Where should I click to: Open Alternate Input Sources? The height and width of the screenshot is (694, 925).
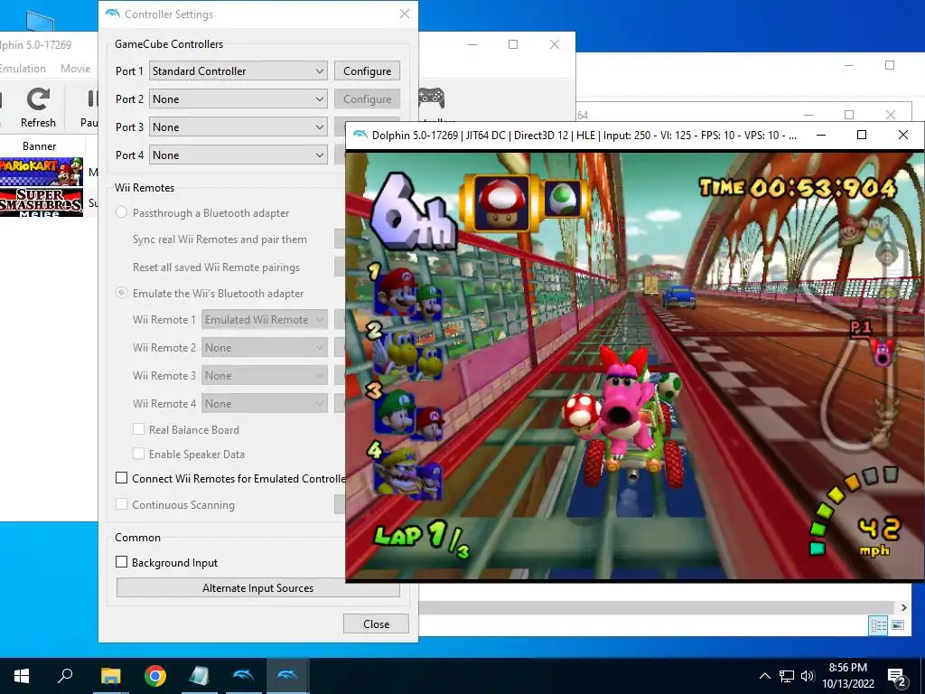click(257, 587)
